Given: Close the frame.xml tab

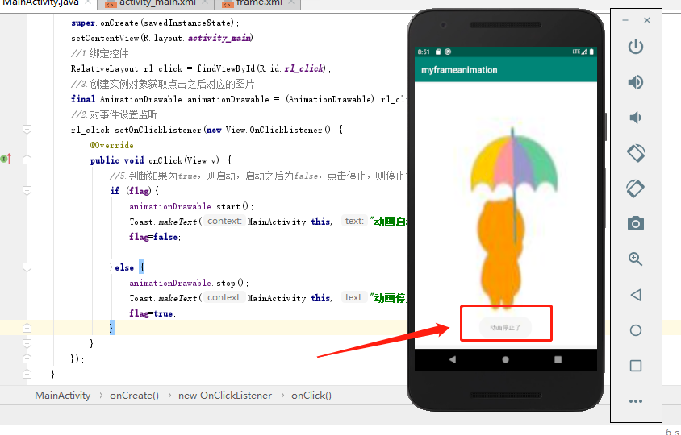Looking at the screenshot, I should [291, 2].
